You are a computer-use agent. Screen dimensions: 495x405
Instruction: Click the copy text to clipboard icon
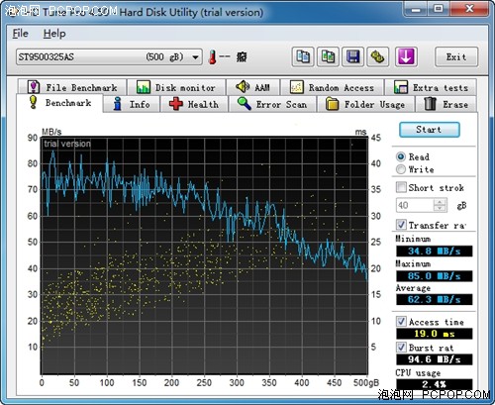303,56
